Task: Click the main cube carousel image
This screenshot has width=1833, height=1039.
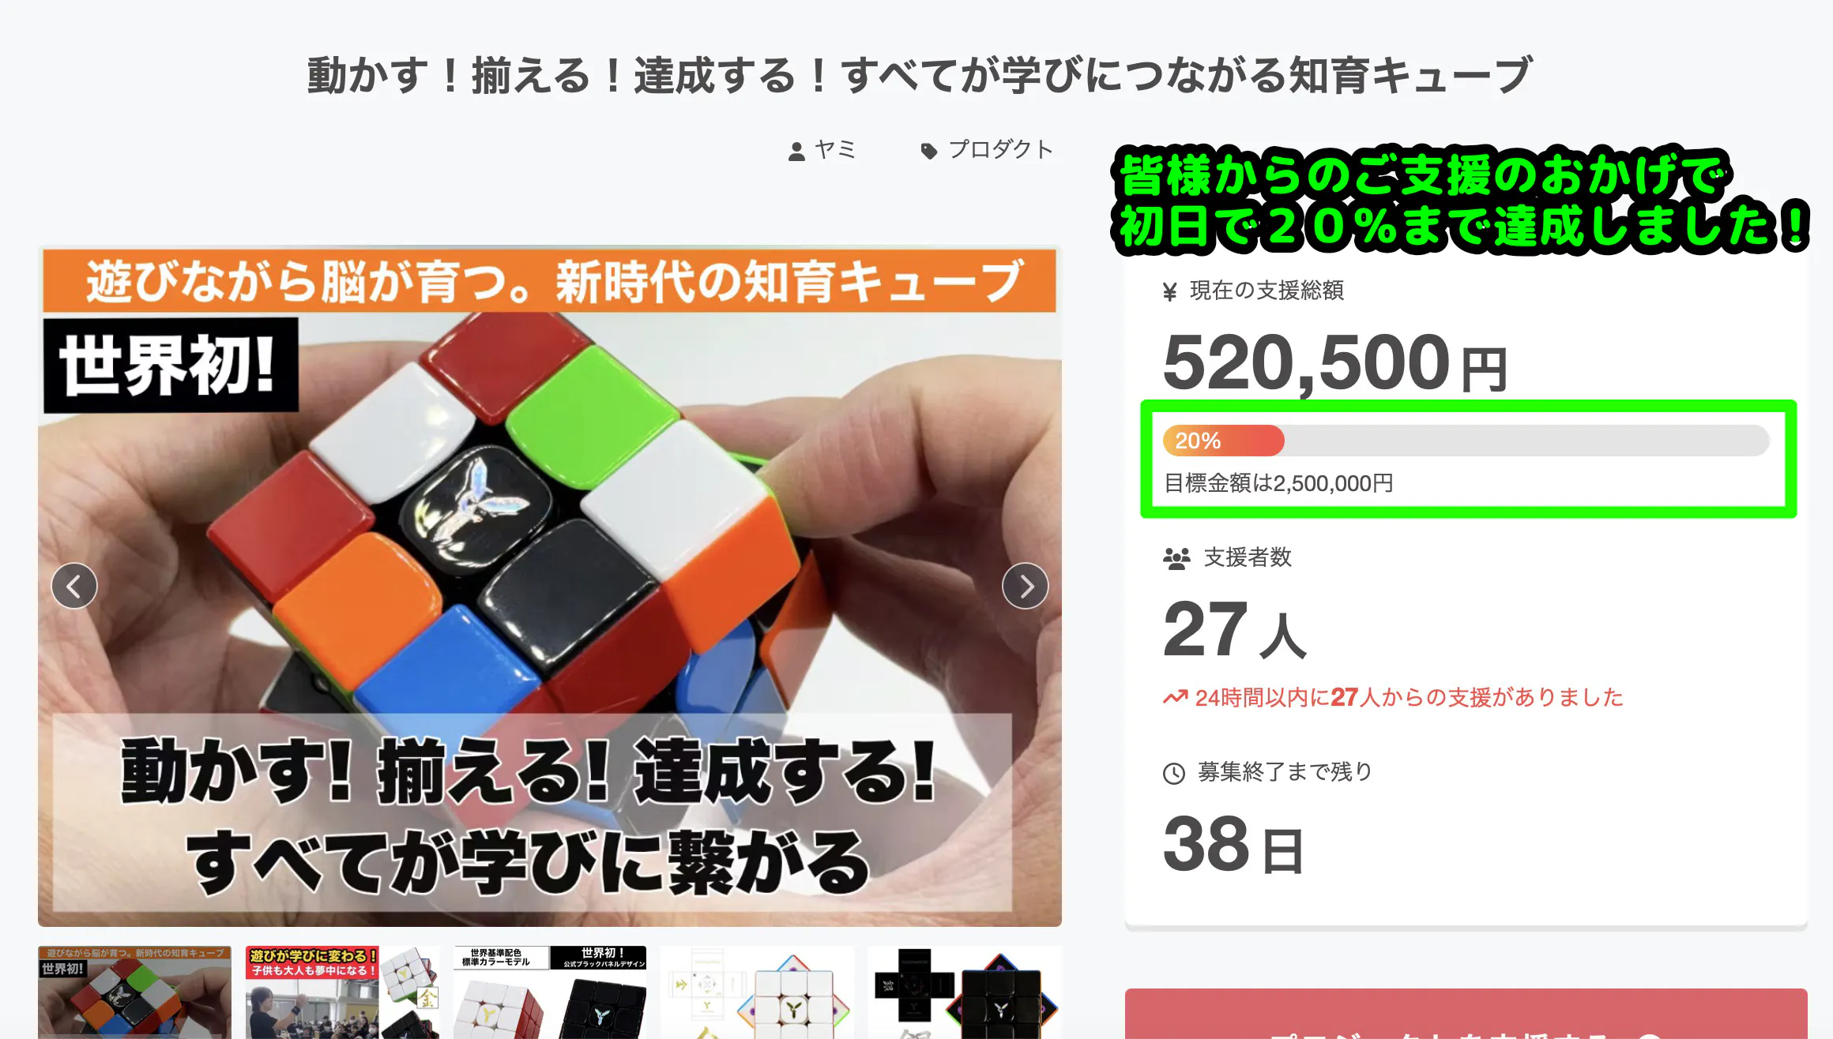Action: 550,586
